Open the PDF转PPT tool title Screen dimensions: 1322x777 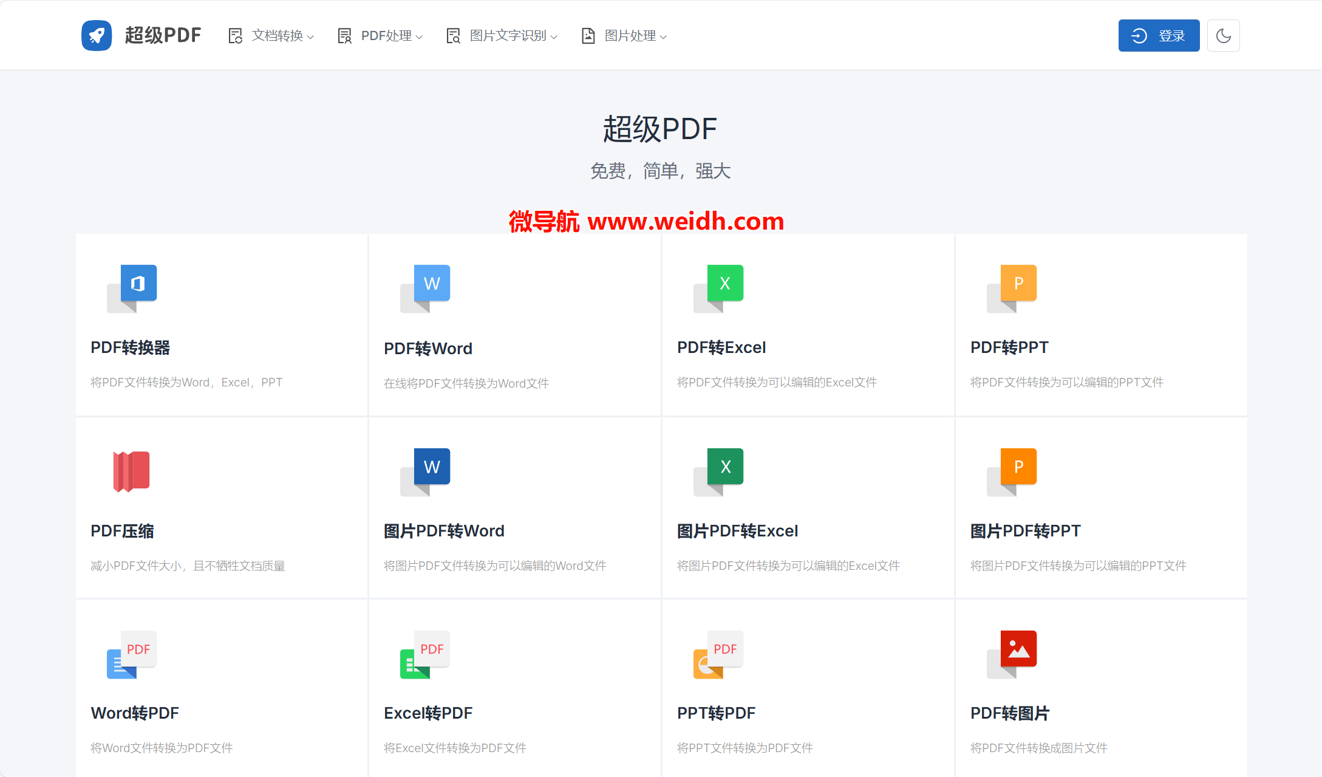click(1009, 347)
